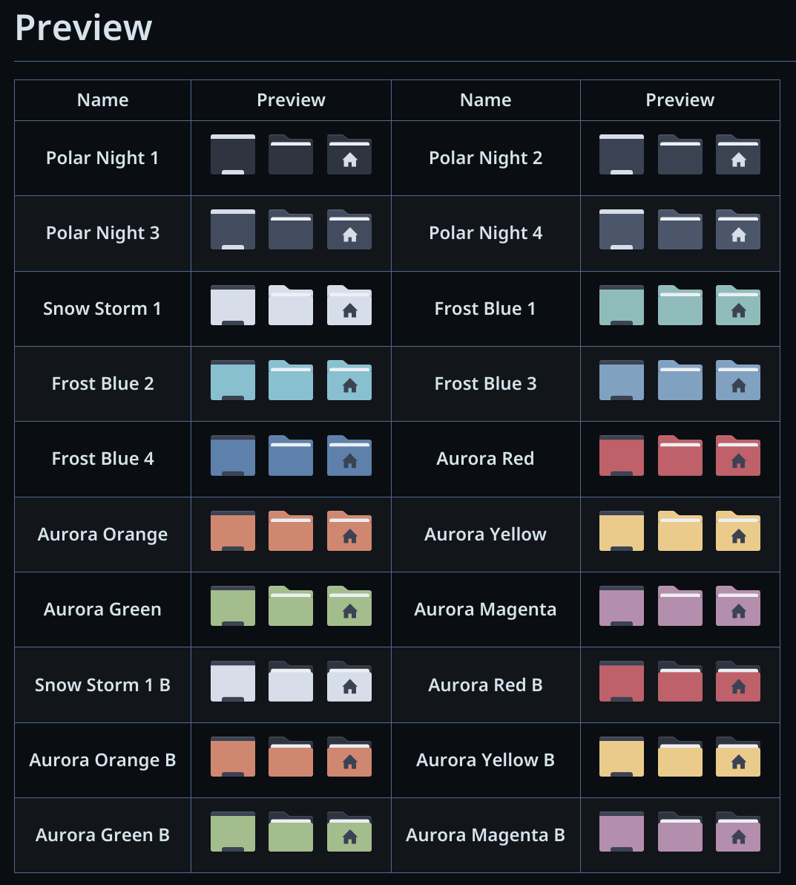Click the Aurora Green B plain folder icon
This screenshot has height=885, width=796.
(291, 832)
